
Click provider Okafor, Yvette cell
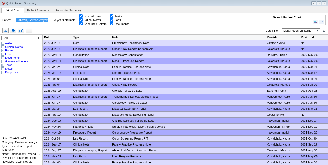click(276, 43)
